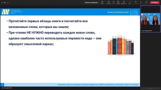Toggle the camera button

click(136, 2)
